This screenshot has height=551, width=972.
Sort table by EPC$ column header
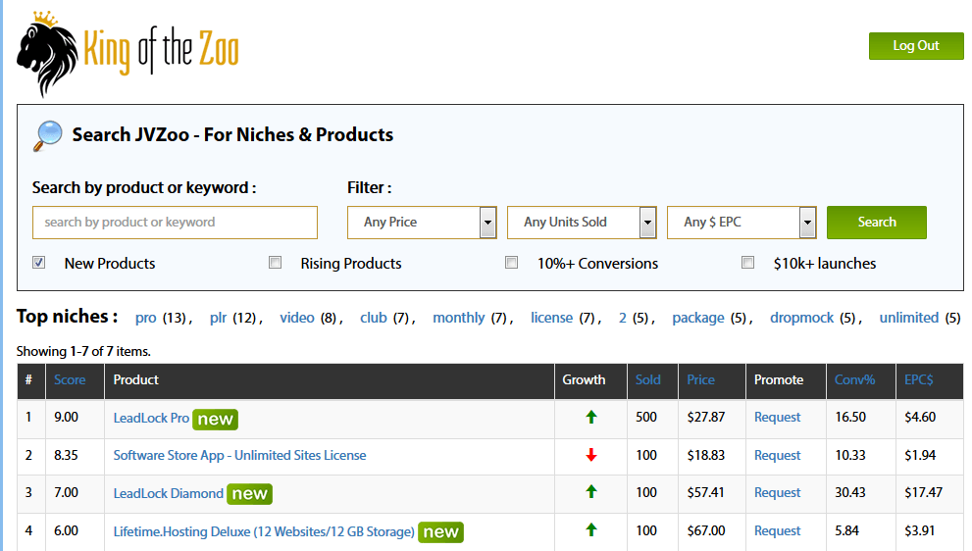click(x=919, y=380)
